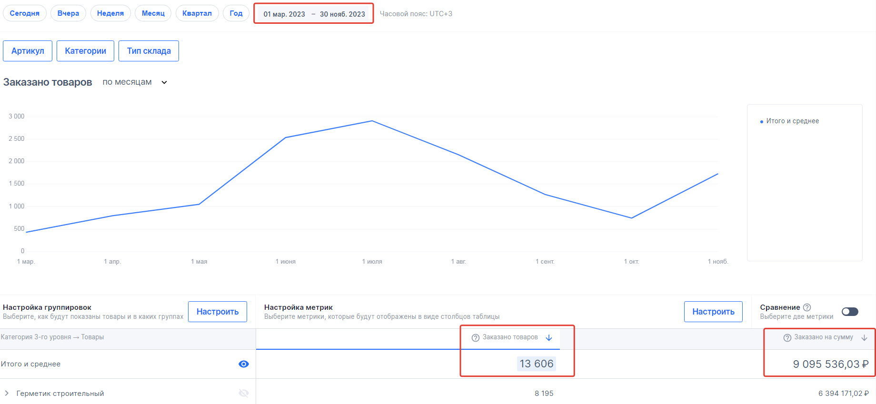Sort by Заказано товаров arrow icon
The height and width of the screenshot is (404, 876).
(x=549, y=338)
